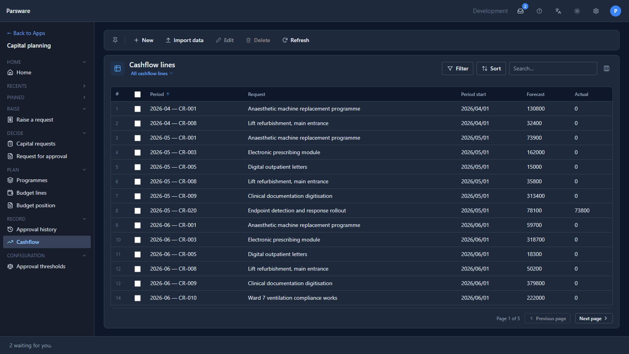Click the Refresh toolbar button
The image size is (629, 354).
click(x=296, y=40)
